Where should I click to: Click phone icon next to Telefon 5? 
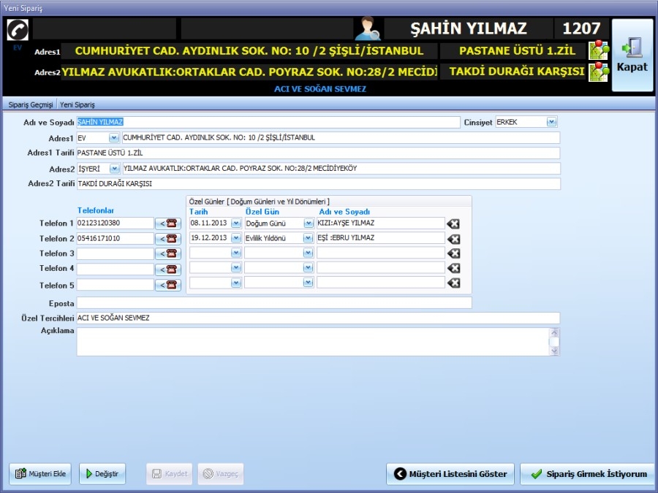[x=168, y=285]
